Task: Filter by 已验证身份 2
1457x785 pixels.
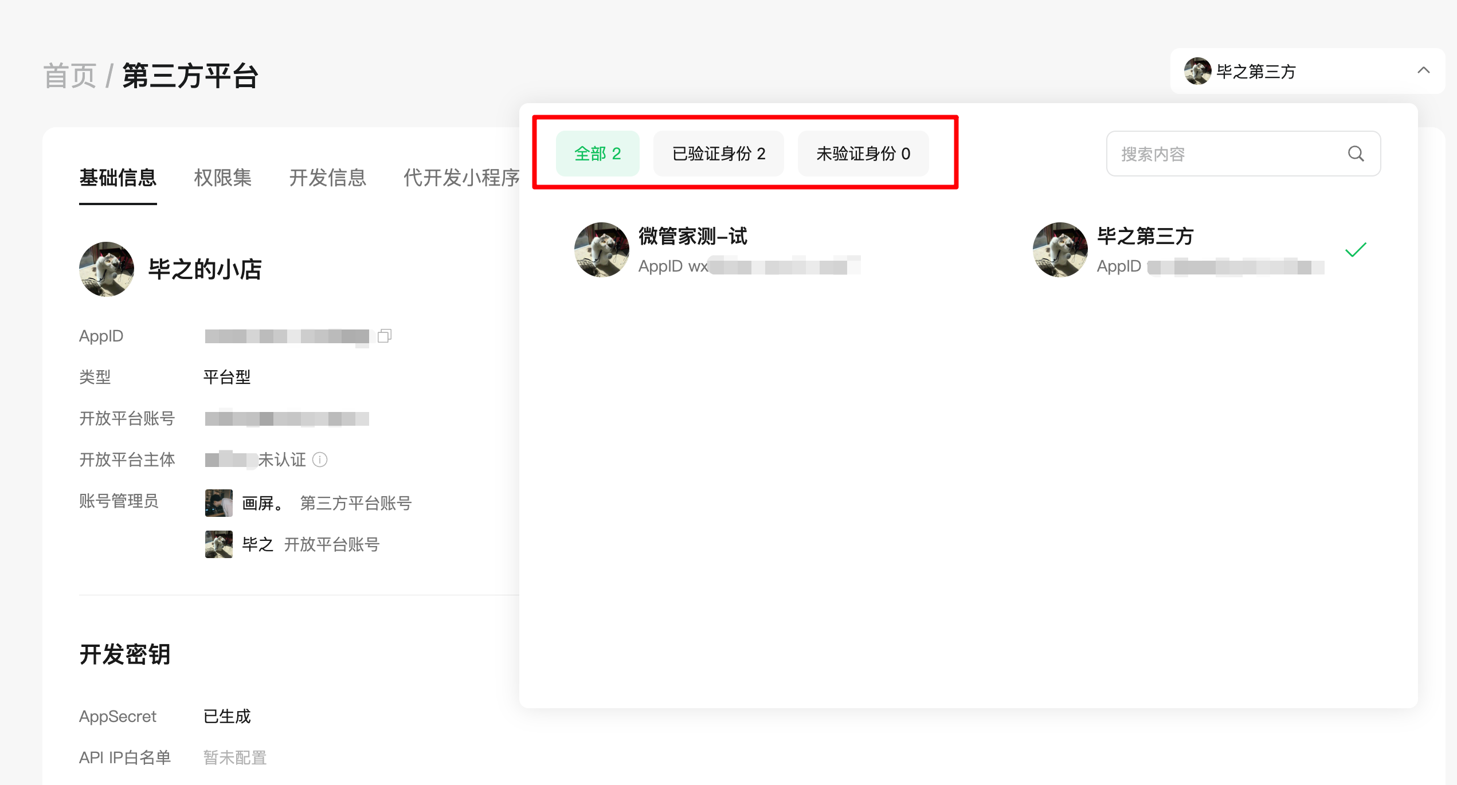Action: coord(718,154)
